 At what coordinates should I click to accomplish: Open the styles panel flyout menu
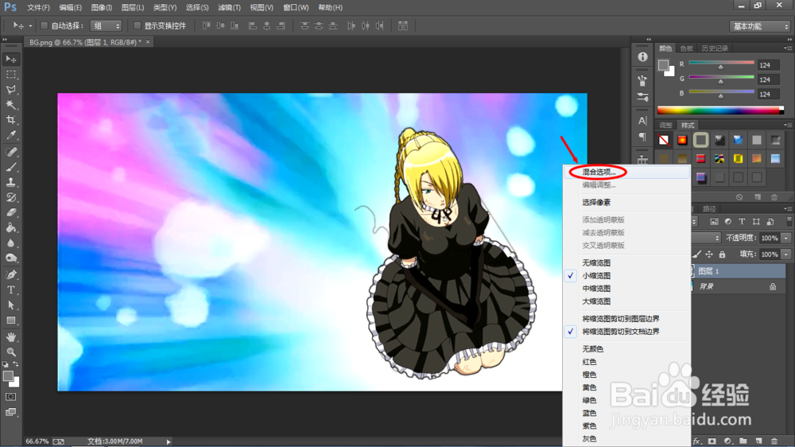coord(787,125)
